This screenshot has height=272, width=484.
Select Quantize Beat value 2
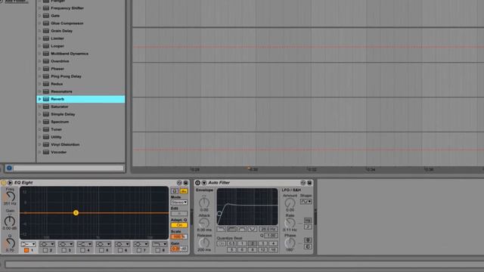[x=253, y=243]
